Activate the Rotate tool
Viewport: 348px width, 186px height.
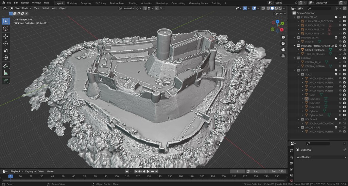pos(6,43)
